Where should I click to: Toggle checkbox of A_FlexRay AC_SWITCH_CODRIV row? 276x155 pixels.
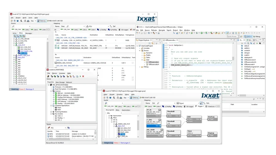(x=56, y=40)
